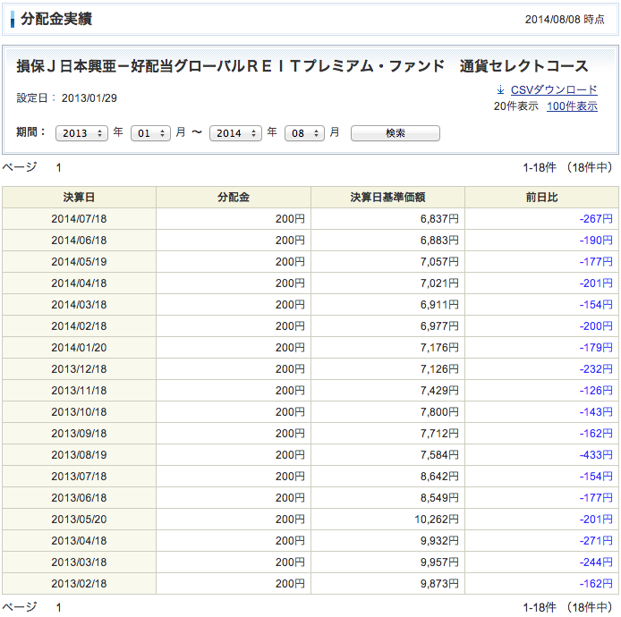Select the price 7,429円 cell
This screenshot has width=621, height=617.
[x=387, y=391]
